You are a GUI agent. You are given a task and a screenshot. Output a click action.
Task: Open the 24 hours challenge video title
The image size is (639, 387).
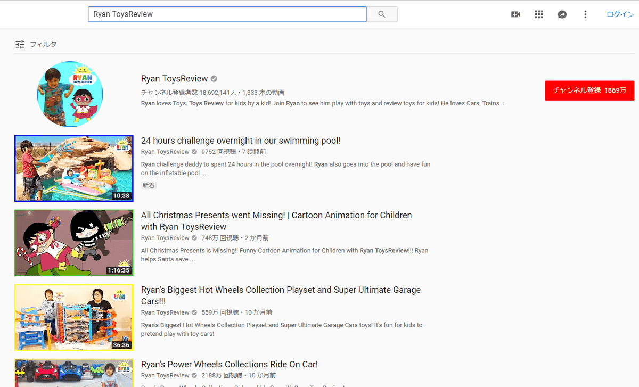(241, 141)
